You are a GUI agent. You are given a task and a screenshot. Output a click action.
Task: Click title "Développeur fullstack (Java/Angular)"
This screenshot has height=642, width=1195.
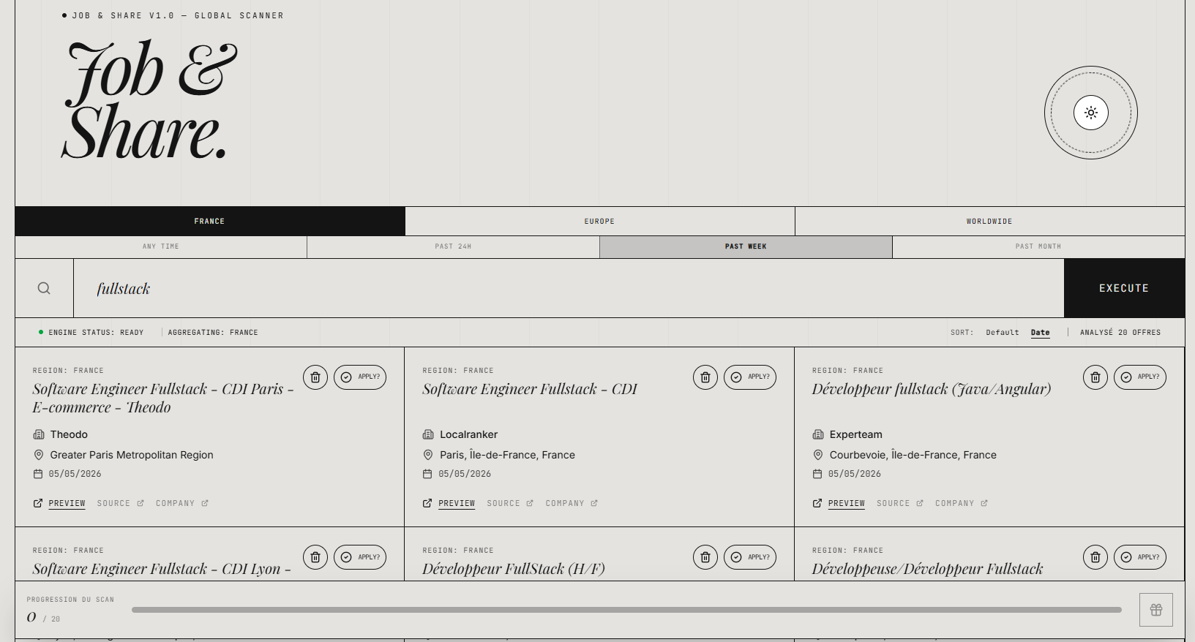point(932,389)
